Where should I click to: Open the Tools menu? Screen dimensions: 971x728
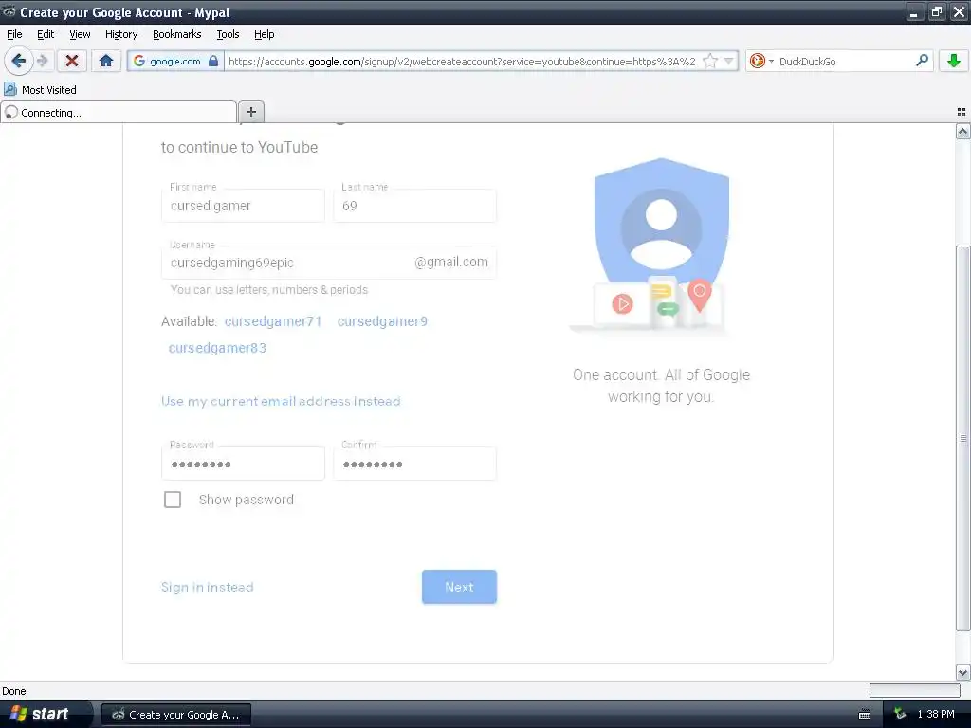pos(228,34)
